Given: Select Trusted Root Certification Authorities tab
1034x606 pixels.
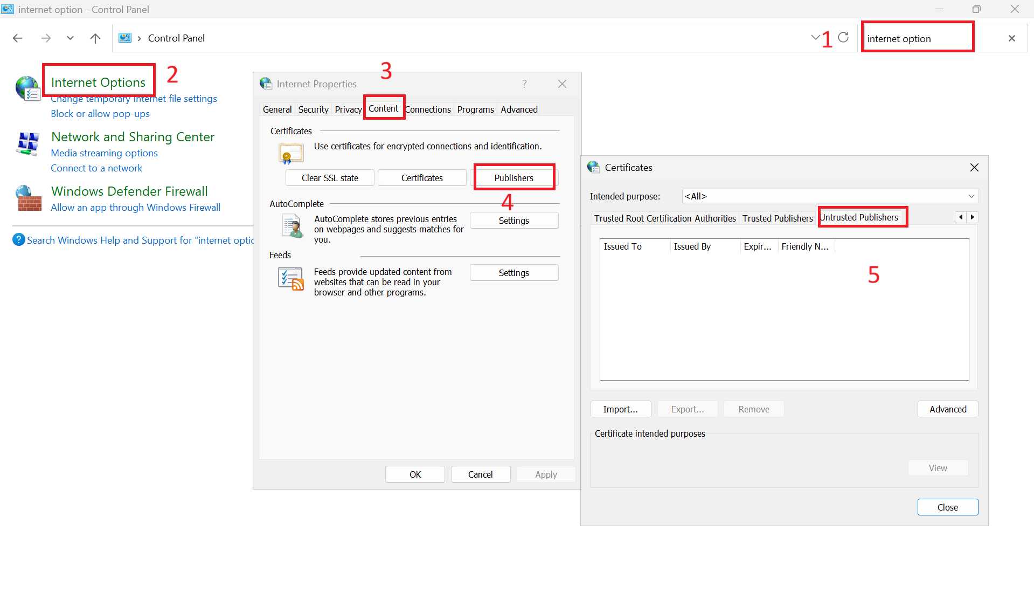Looking at the screenshot, I should pos(665,218).
